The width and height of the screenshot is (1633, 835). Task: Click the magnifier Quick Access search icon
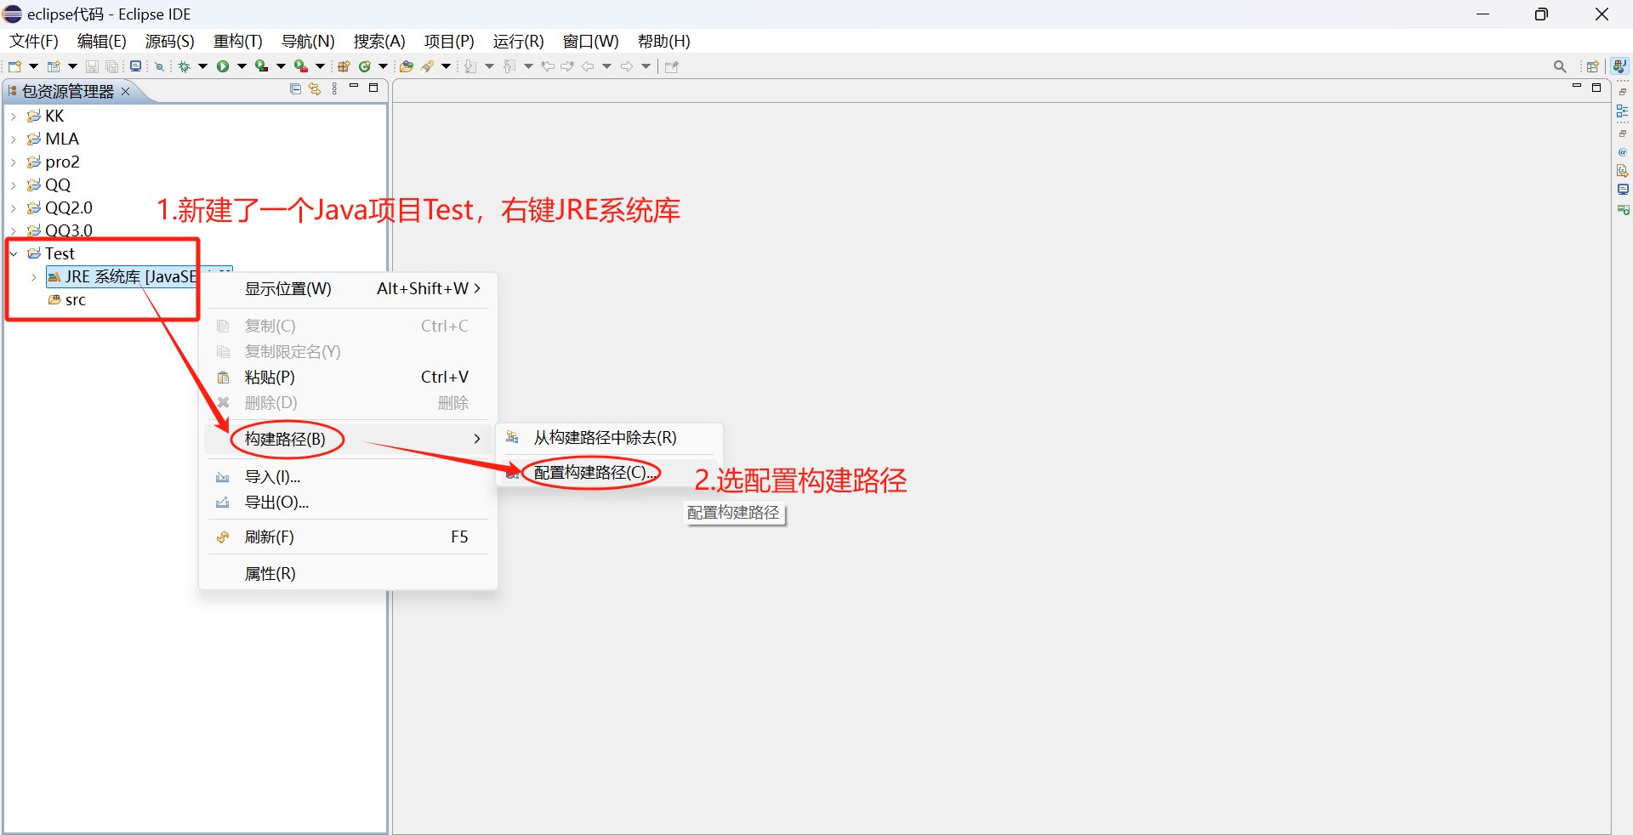pos(1560,66)
